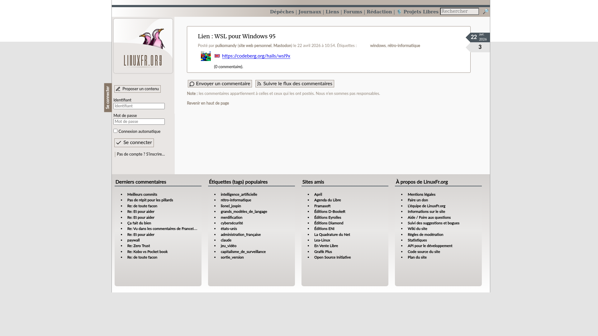This screenshot has width=598, height=336.
Task: Click into the Identifiant input field
Action: 139,106
